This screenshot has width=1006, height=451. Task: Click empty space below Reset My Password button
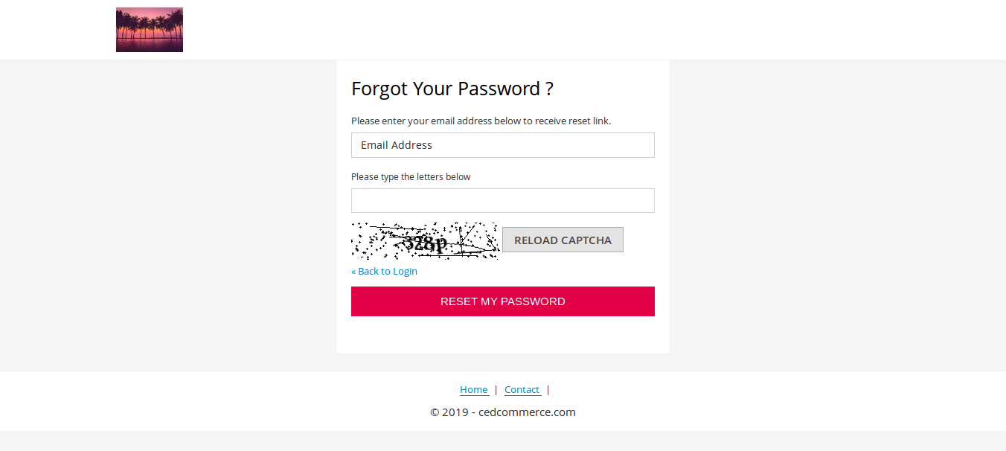[x=502, y=335]
